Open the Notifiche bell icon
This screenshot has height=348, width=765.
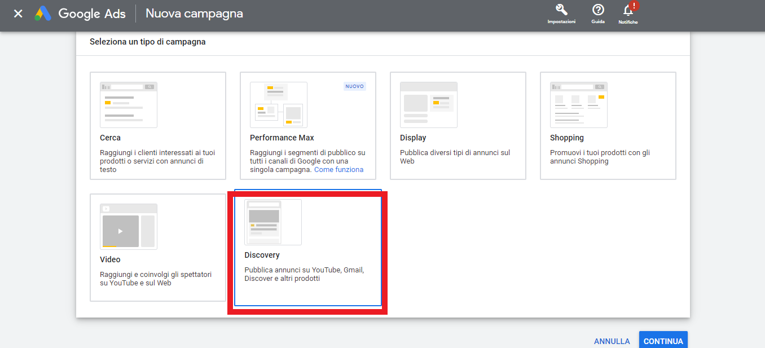pos(628,10)
